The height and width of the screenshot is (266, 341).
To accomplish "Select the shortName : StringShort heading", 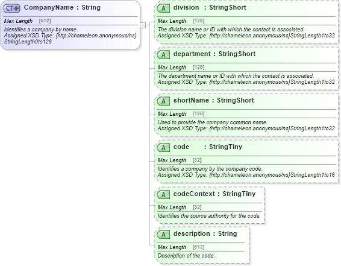I will click(x=213, y=100).
